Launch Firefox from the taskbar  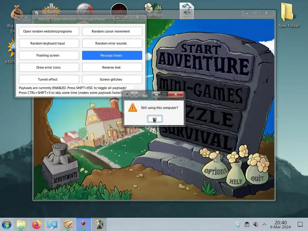tap(36, 224)
